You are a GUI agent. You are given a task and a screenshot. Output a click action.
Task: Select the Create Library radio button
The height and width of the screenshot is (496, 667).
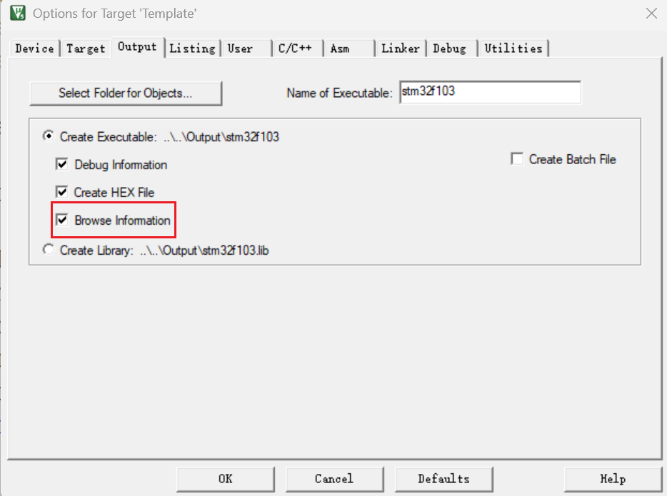point(49,250)
